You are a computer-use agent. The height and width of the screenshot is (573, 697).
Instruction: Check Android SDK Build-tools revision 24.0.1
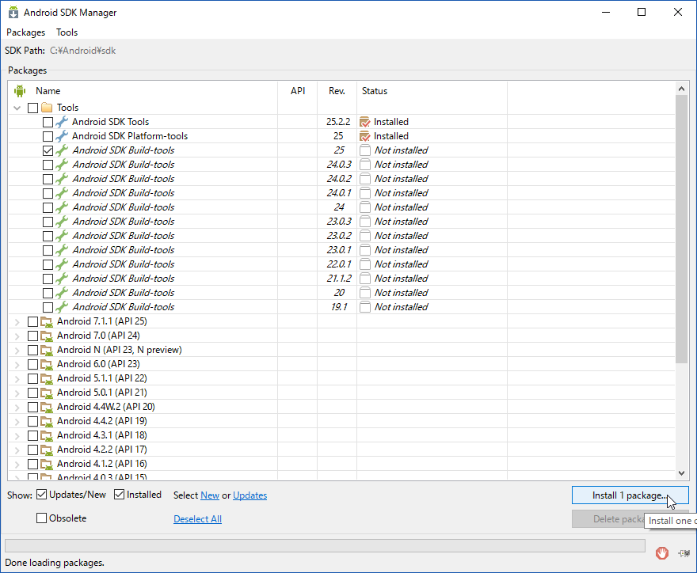pos(48,193)
